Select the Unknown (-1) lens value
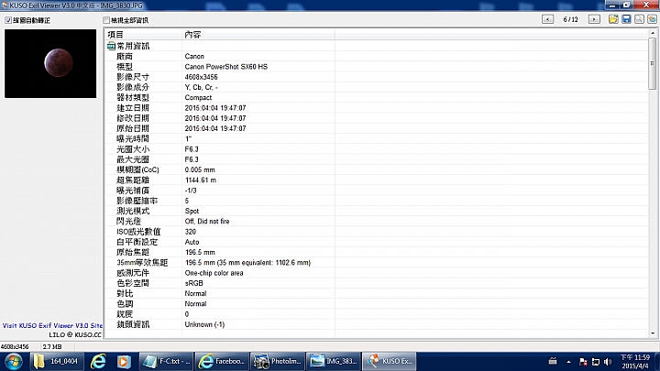Screen dimensions: 660x371 coord(204,324)
